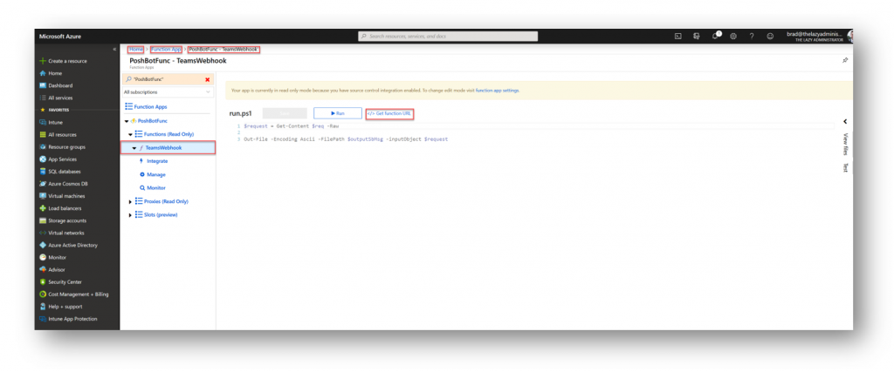The width and height of the screenshot is (894, 372).
Task: Open All services in the sidebar
Action: (x=60, y=98)
